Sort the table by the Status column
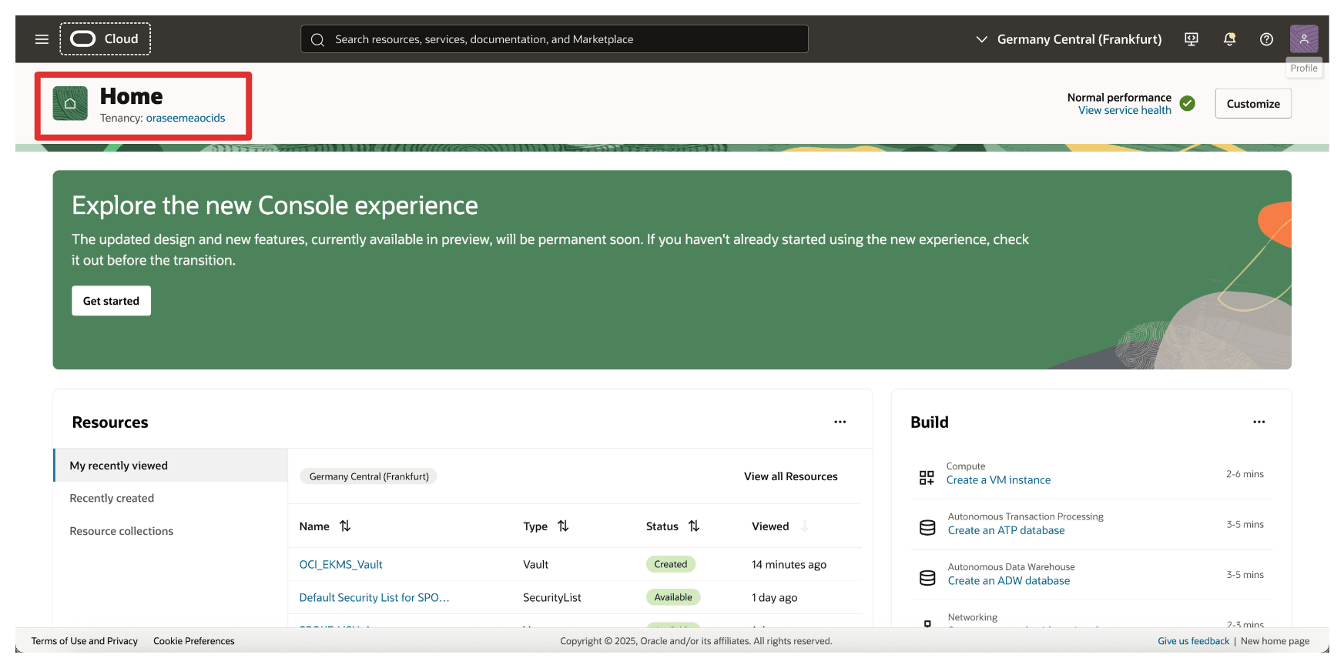 [694, 526]
